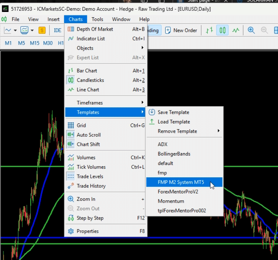Select the M15 timeframe button
The height and width of the screenshot is (260, 278).
[35, 43]
